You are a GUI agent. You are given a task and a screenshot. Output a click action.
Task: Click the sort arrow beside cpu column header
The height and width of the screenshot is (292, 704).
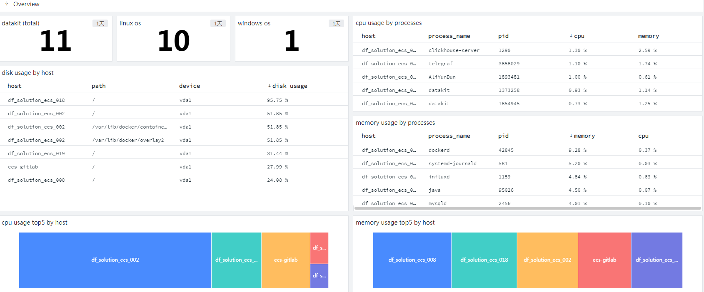571,36
